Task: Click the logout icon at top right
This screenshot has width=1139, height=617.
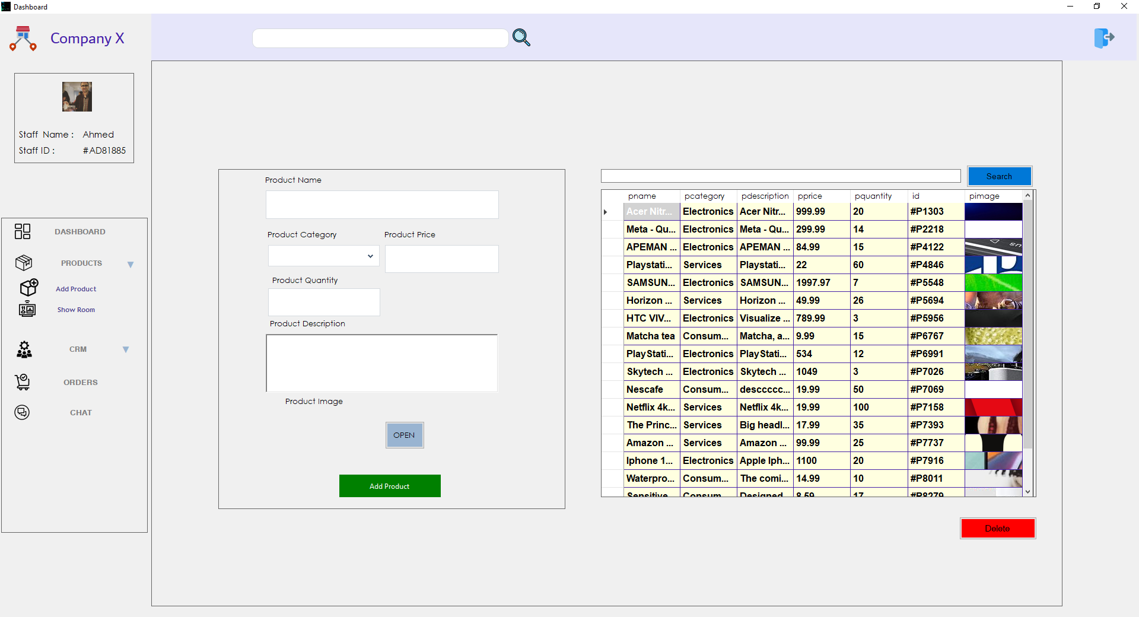Action: [x=1104, y=38]
